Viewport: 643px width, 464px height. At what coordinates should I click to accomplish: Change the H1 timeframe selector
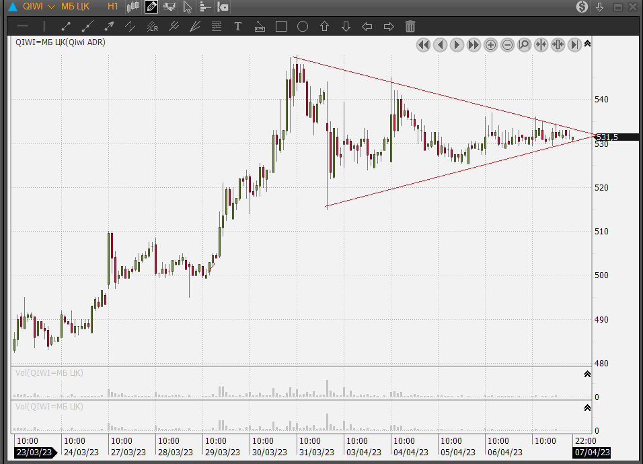[113, 7]
